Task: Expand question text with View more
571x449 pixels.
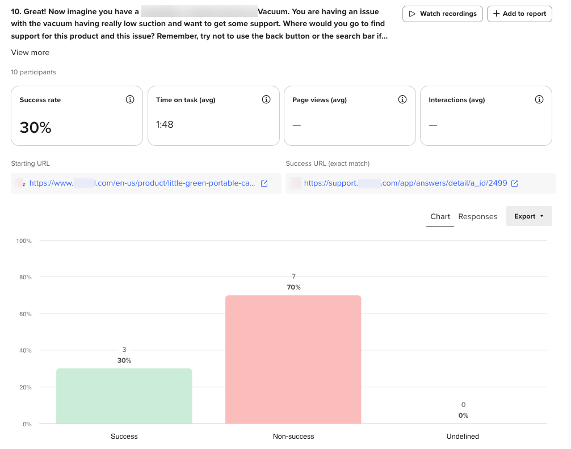Action: click(x=30, y=52)
